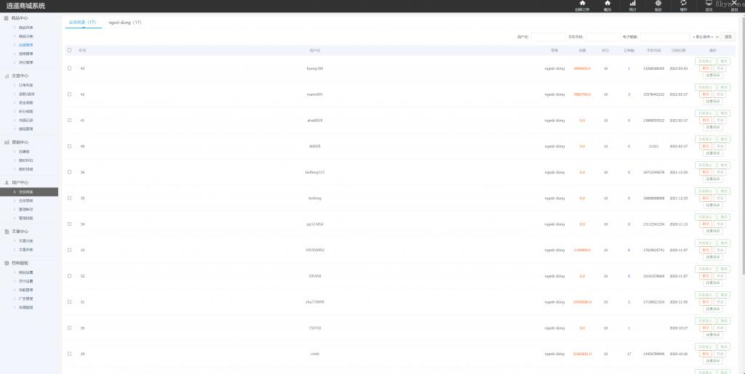Switch to the người dùng (17) tab
Screen dimensions: 745x374
125,23
